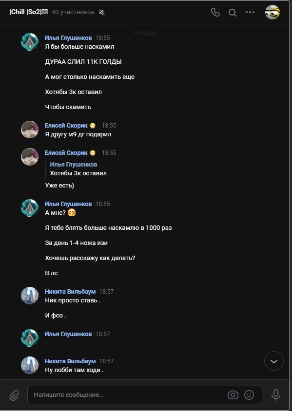Click the сегодня date separator pill
292x411 pixels.
[144, 33]
